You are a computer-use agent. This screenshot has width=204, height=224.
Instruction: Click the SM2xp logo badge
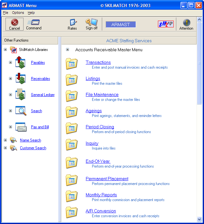(166, 24)
